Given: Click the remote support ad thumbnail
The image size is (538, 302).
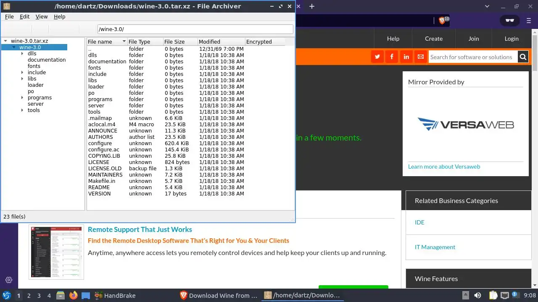Looking at the screenshot, I should (x=56, y=252).
